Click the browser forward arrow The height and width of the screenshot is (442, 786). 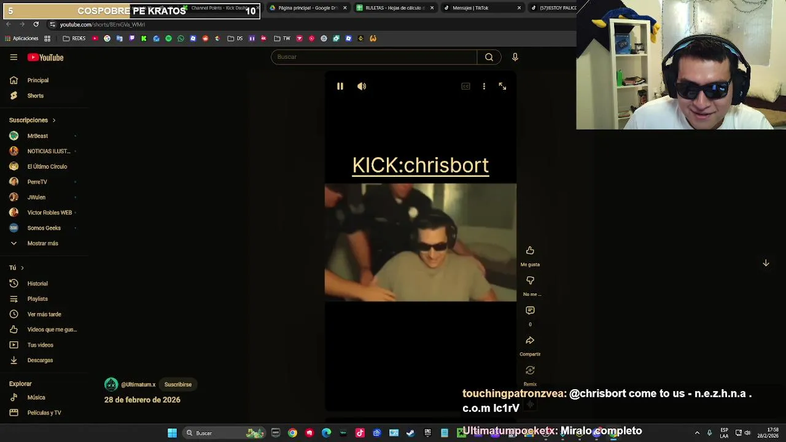coord(21,25)
